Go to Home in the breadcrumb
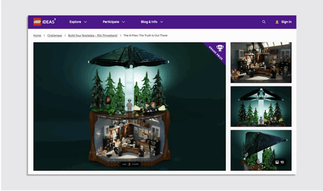The image size is (323, 191). 37,36
